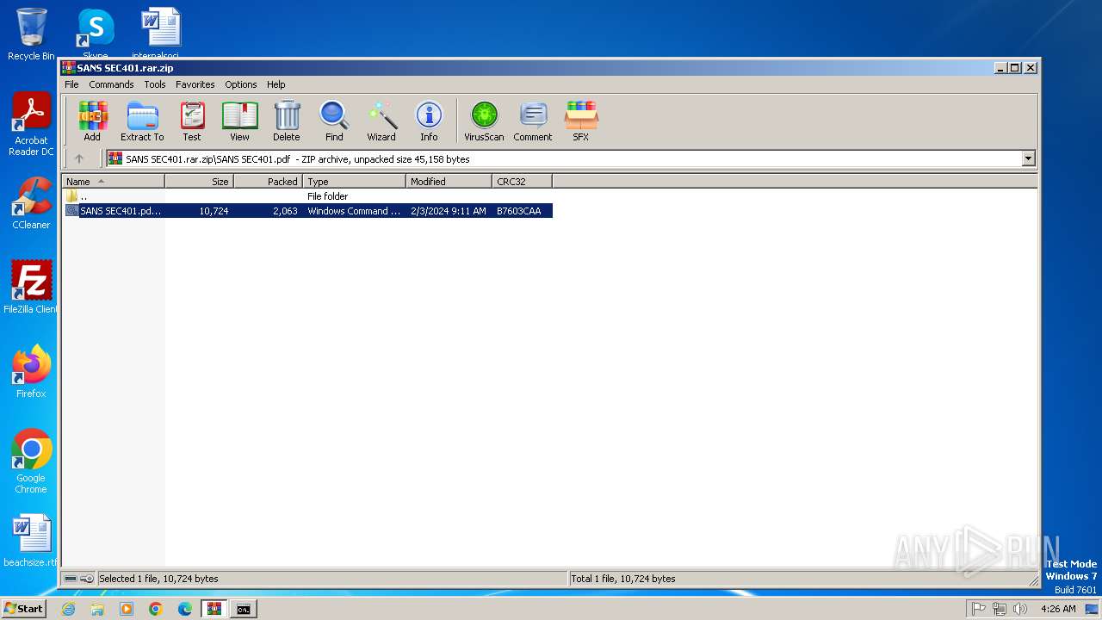The height and width of the screenshot is (620, 1102).
Task: Open the Recycle Bin desktop icon
Action: 31,34
